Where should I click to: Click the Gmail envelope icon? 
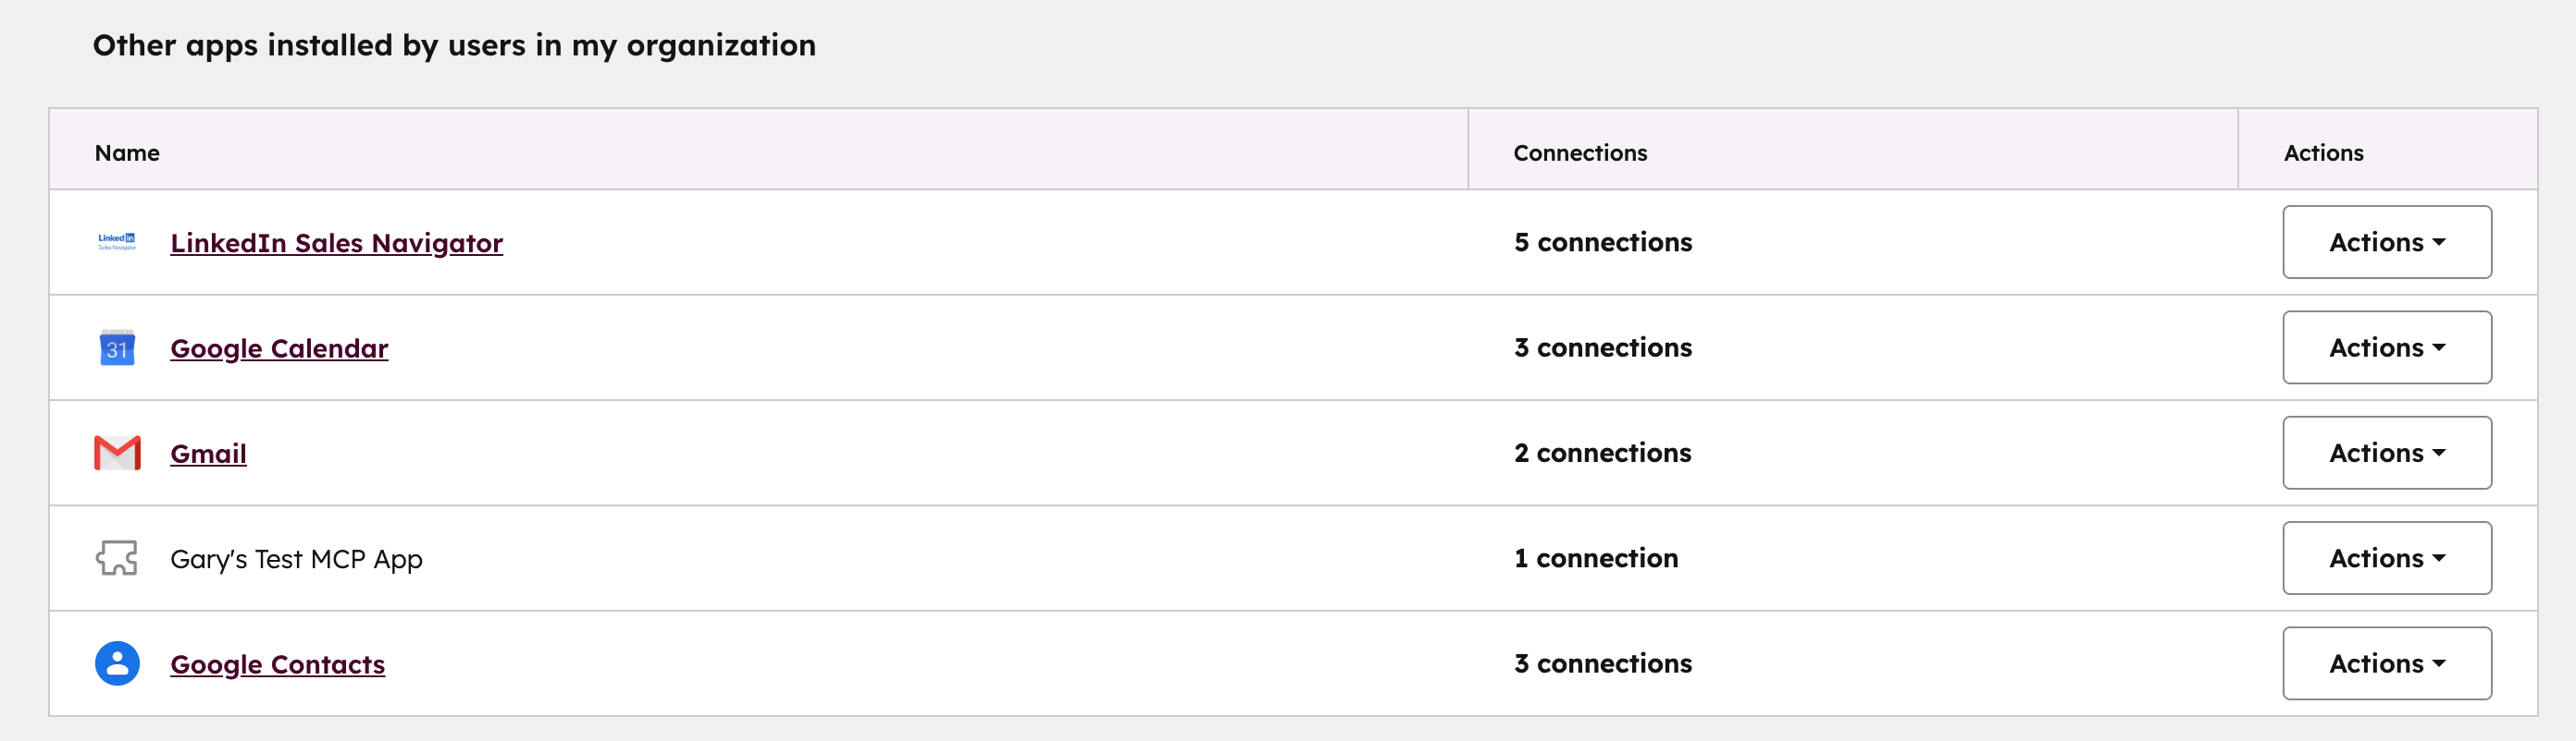pos(116,453)
